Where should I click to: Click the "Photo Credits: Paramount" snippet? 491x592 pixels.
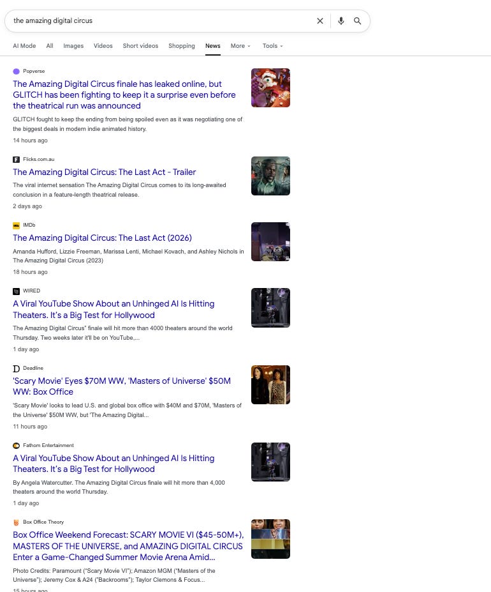tap(114, 575)
